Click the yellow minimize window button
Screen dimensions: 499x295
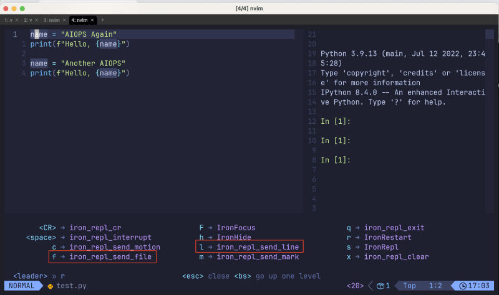pyautogui.click(x=14, y=9)
